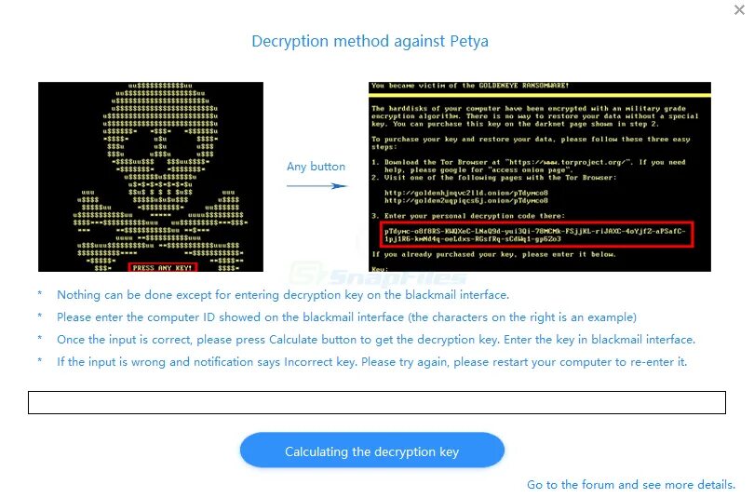Click the Decryption method against Petya title
754x498 pixels.
click(370, 41)
